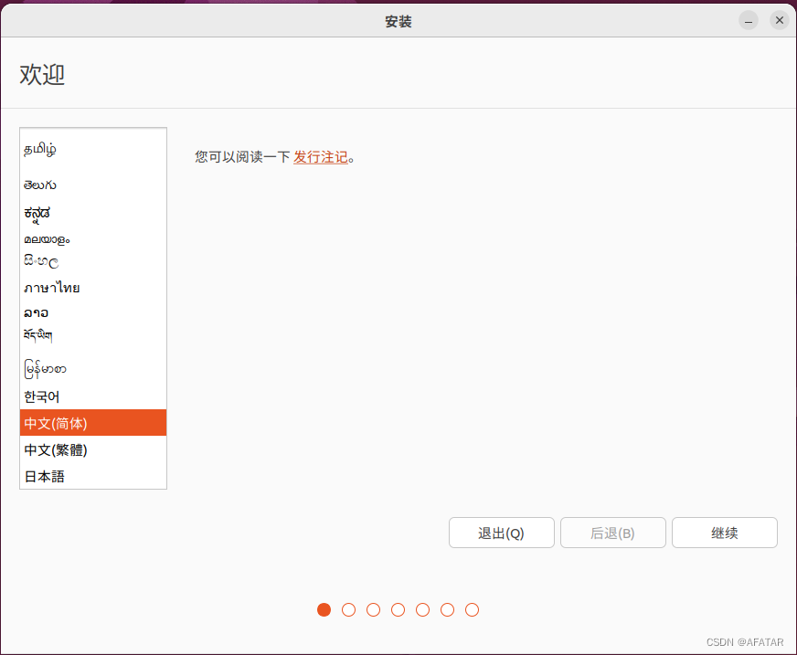Click the fourth (middle) progress step dot
Image resolution: width=797 pixels, height=655 pixels.
tap(398, 609)
